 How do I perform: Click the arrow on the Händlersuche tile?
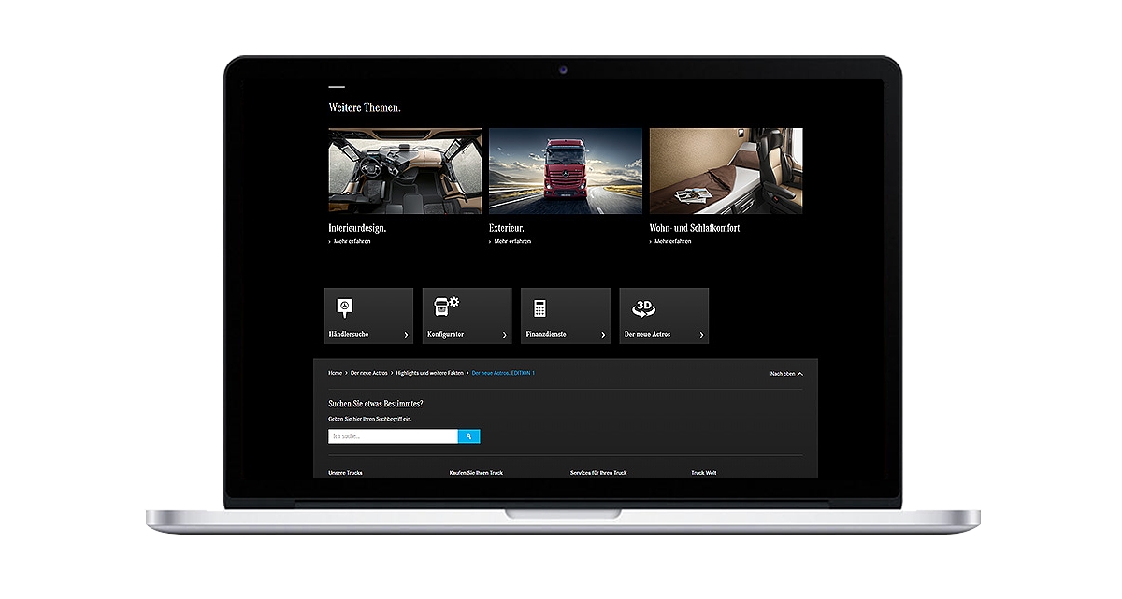pyautogui.click(x=406, y=335)
